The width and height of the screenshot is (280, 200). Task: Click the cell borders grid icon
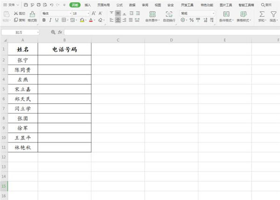(64, 20)
